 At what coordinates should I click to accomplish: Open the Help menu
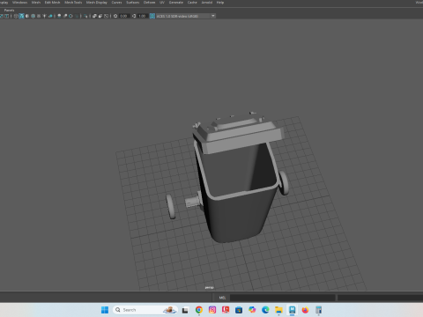coord(220,3)
